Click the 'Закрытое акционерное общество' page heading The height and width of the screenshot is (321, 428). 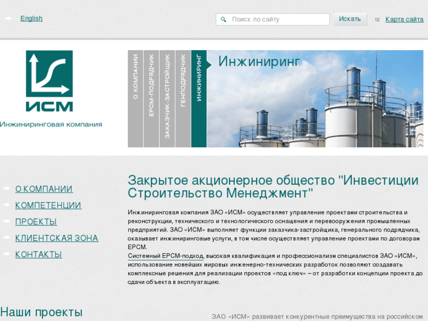coord(273,187)
